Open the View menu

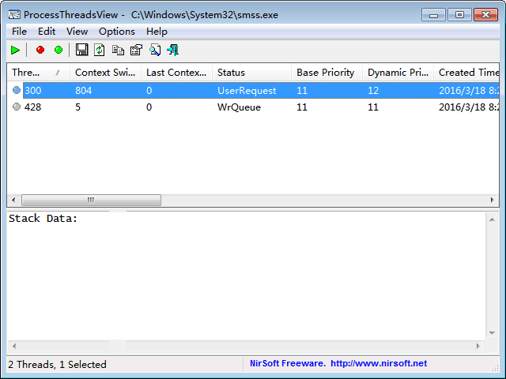(x=77, y=31)
